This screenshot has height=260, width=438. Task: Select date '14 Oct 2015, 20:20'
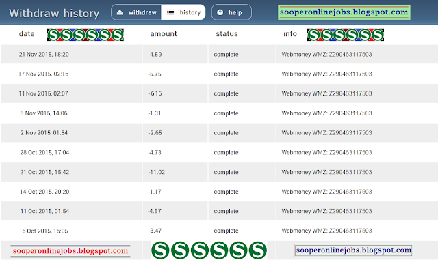[x=44, y=192]
